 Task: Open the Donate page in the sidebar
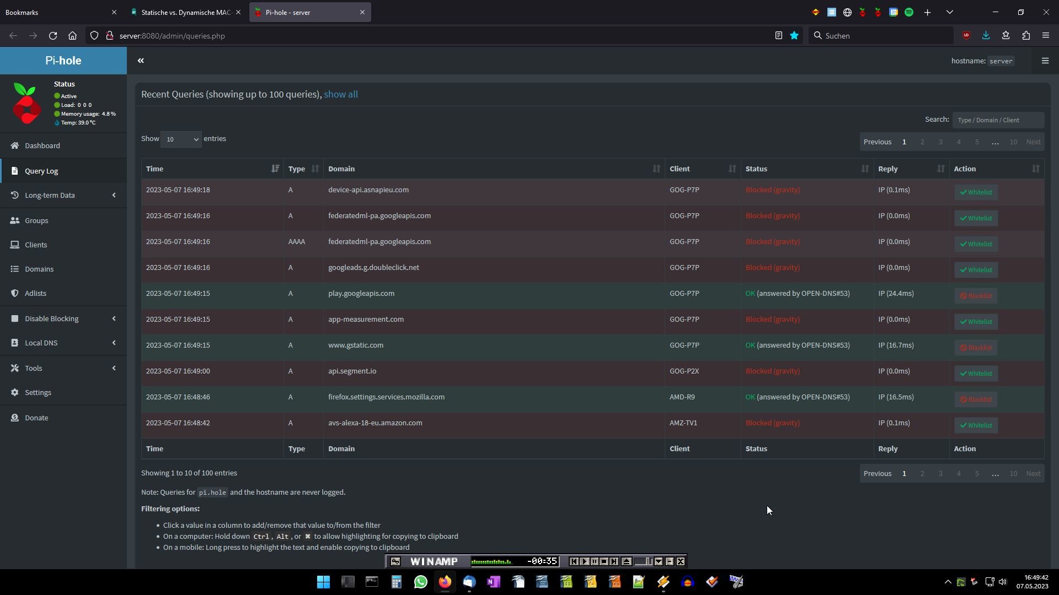(x=36, y=418)
